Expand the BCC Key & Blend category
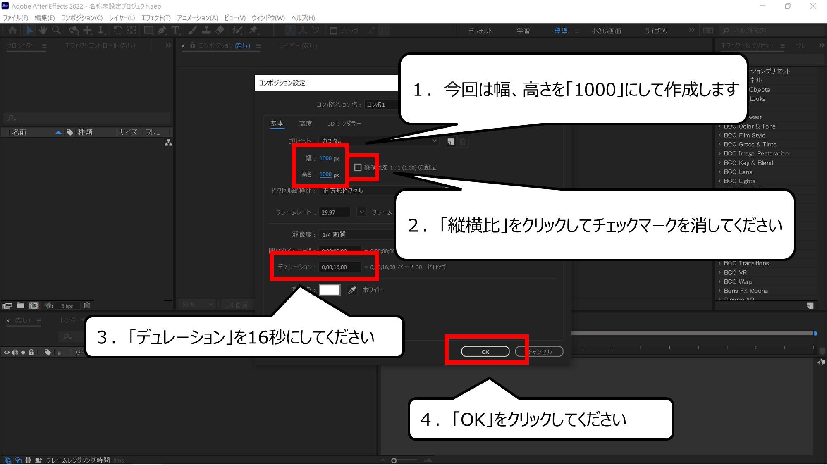 pyautogui.click(x=748, y=163)
